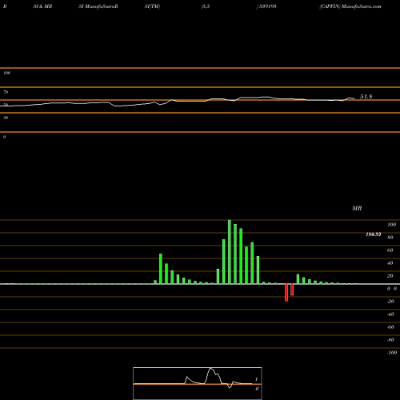This screenshot has width=400, height=400.
Task: Click the 40 label on the right MR axis
Action: coord(390,263)
